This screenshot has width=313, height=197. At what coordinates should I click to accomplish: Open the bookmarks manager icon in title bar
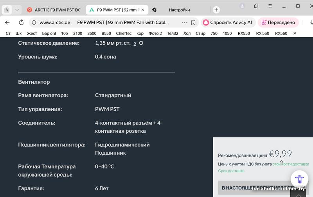coord(256,6)
